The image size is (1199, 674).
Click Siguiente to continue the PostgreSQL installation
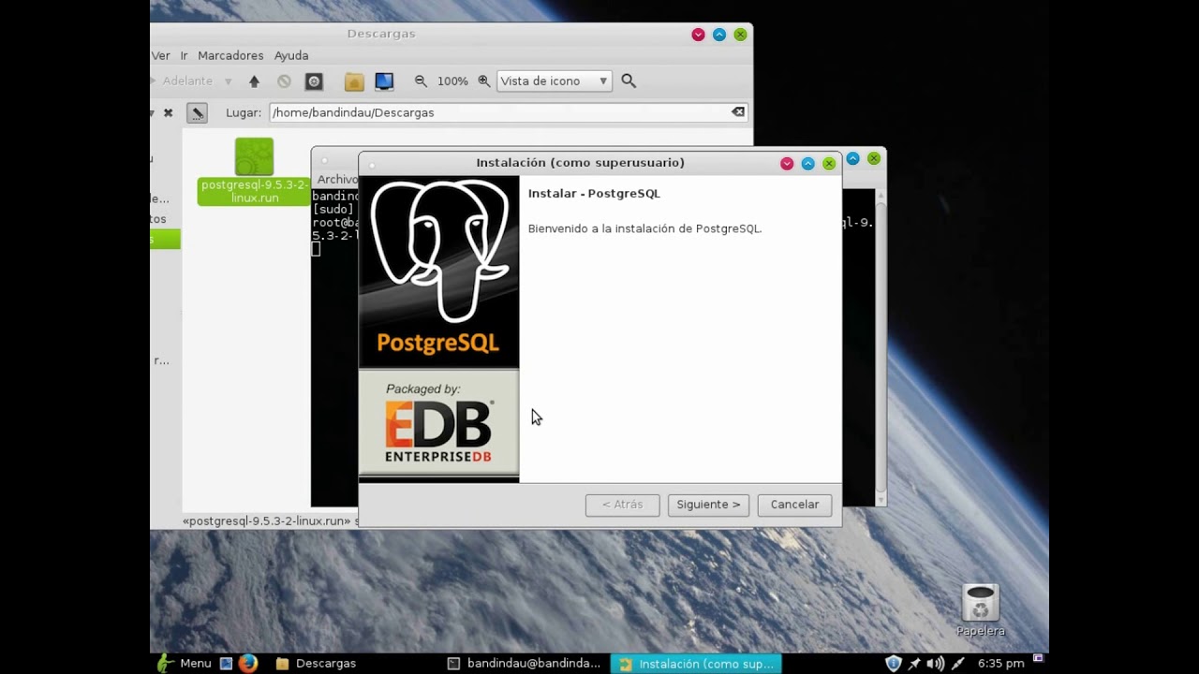pyautogui.click(x=708, y=505)
